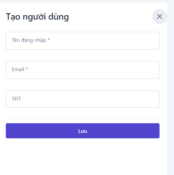Close the Tạo người dùng panel
The image size is (174, 175).
click(x=160, y=16)
